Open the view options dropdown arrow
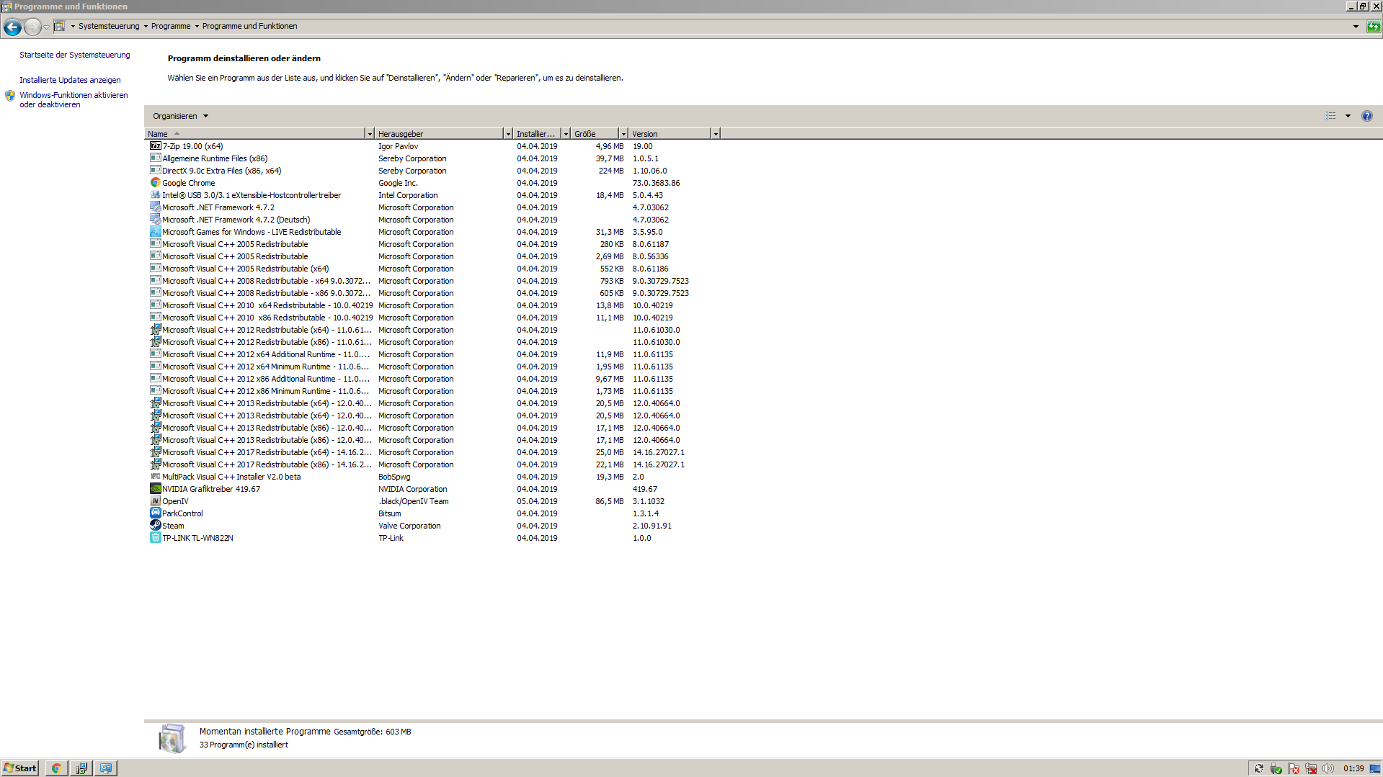1383x777 pixels. tap(1348, 116)
